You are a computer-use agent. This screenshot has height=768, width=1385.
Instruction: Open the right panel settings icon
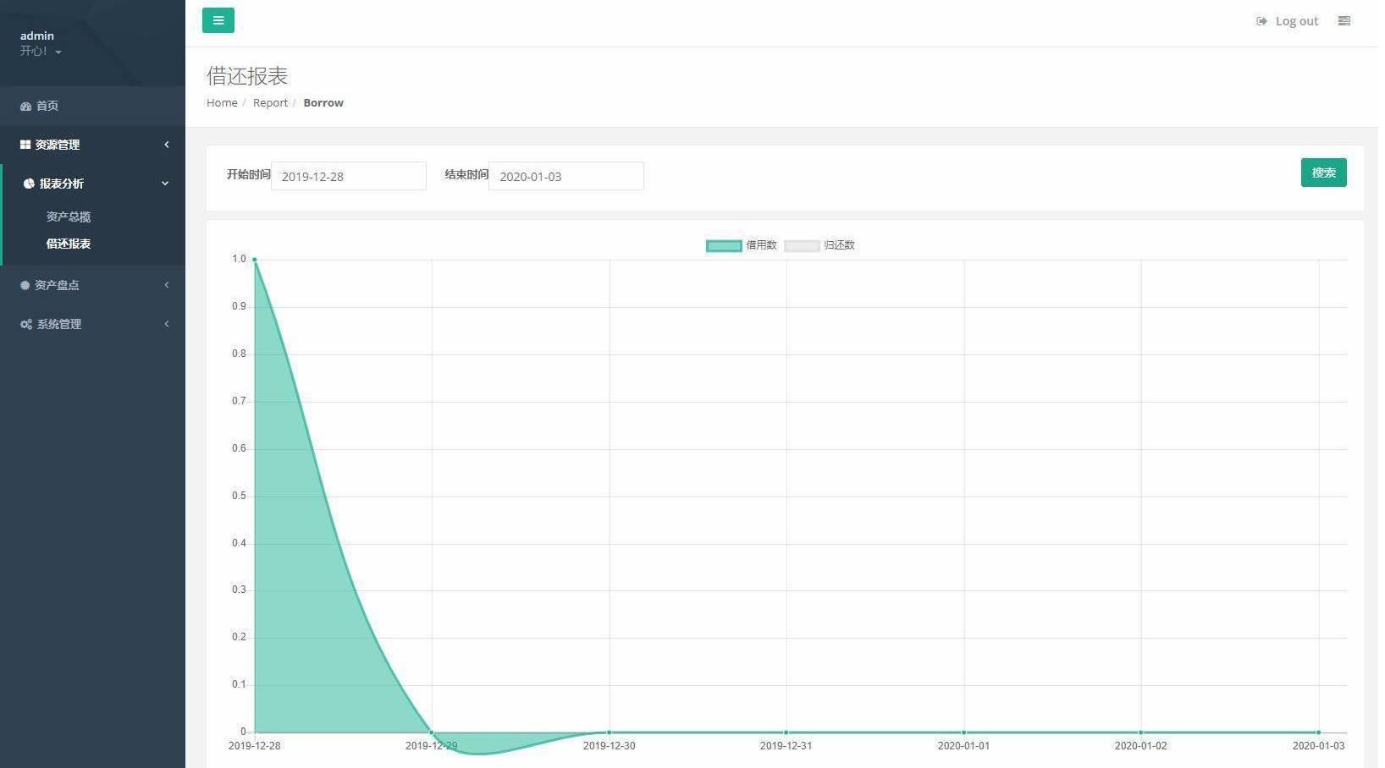tap(1344, 21)
